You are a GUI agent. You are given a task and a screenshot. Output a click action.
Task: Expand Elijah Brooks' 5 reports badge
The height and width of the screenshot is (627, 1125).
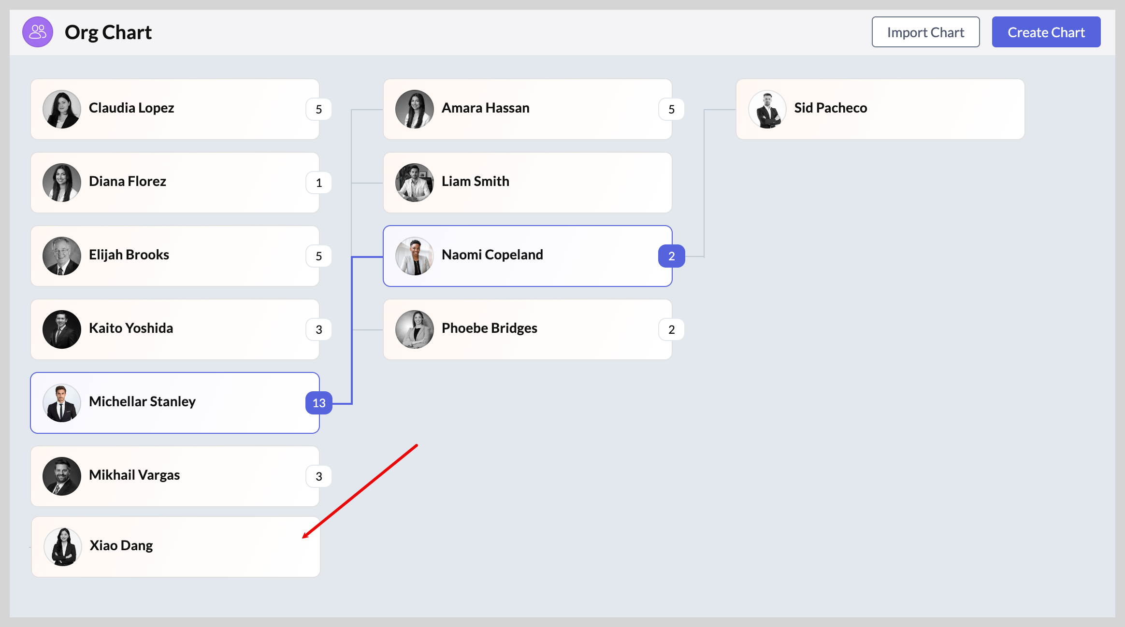319,256
